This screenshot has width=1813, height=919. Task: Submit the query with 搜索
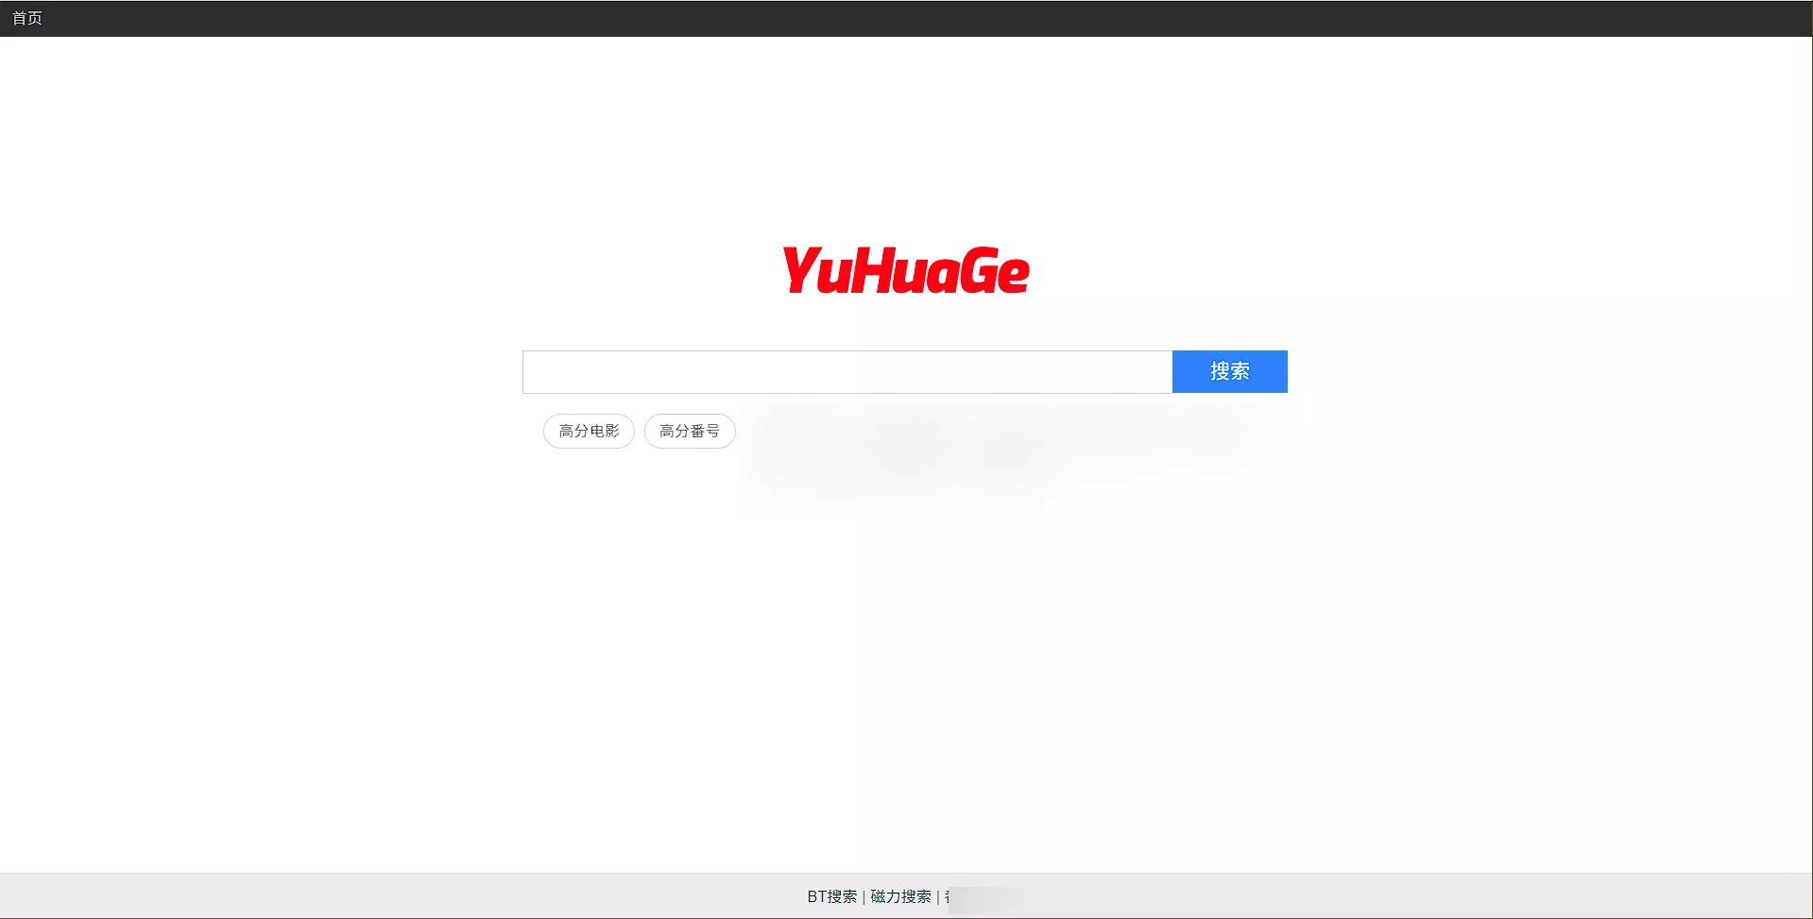(1229, 371)
